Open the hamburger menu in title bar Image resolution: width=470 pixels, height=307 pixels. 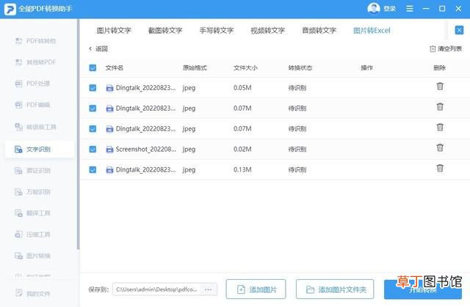(410, 9)
